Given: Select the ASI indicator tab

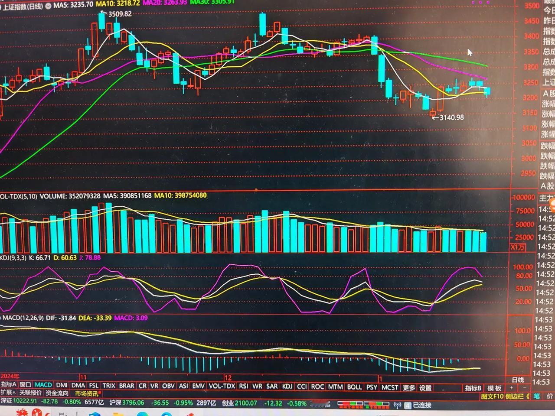Looking at the screenshot, I should (x=183, y=386).
